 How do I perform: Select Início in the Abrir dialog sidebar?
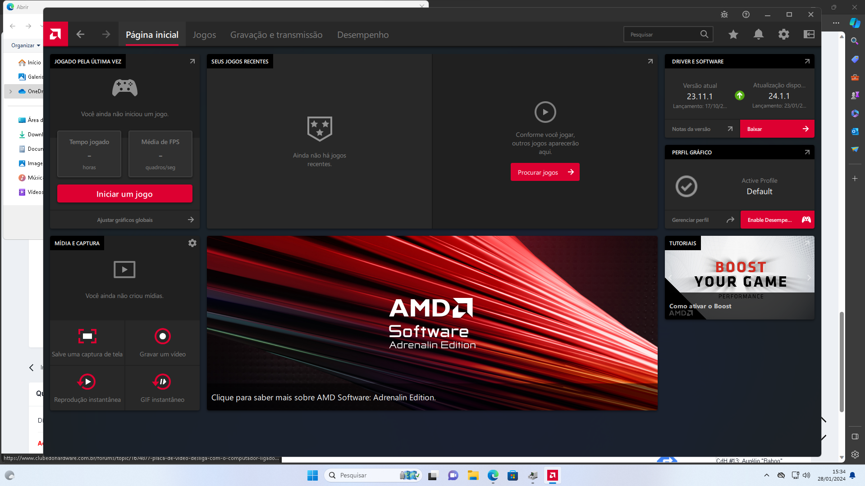click(x=30, y=63)
